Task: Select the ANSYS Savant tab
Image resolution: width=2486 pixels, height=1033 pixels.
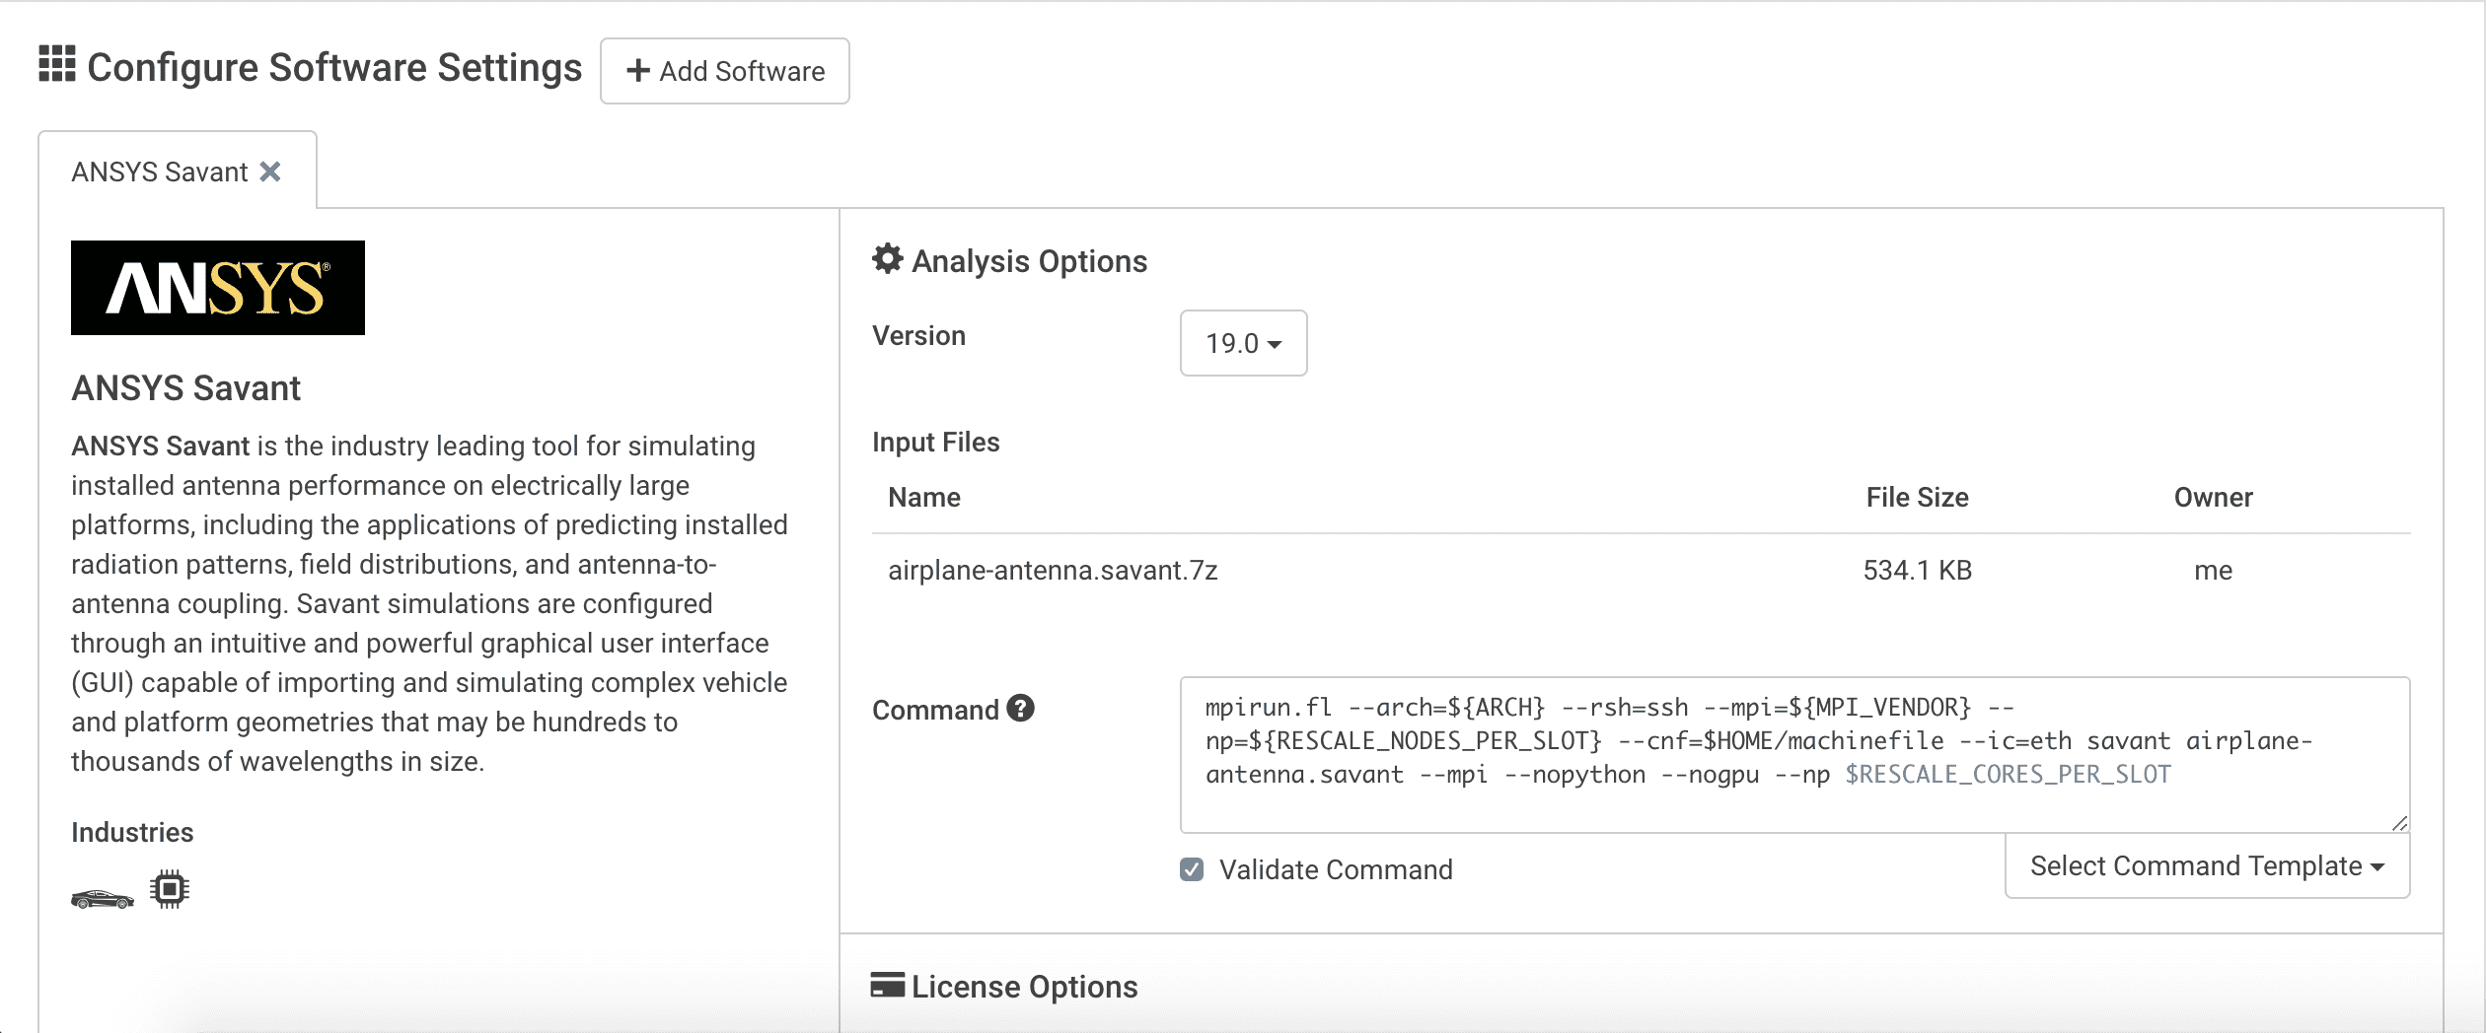Action: 160,172
